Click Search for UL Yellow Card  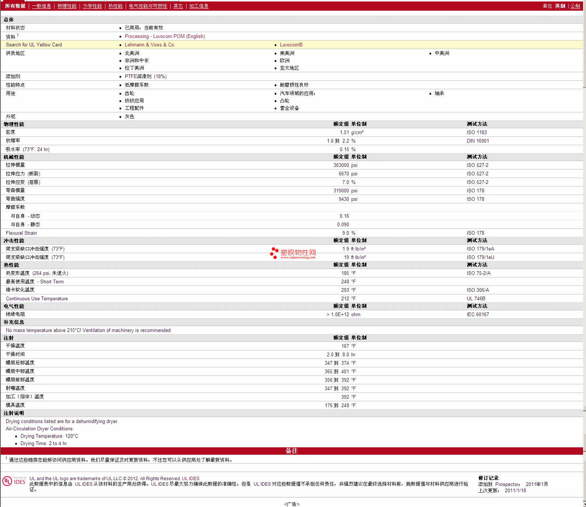click(34, 45)
